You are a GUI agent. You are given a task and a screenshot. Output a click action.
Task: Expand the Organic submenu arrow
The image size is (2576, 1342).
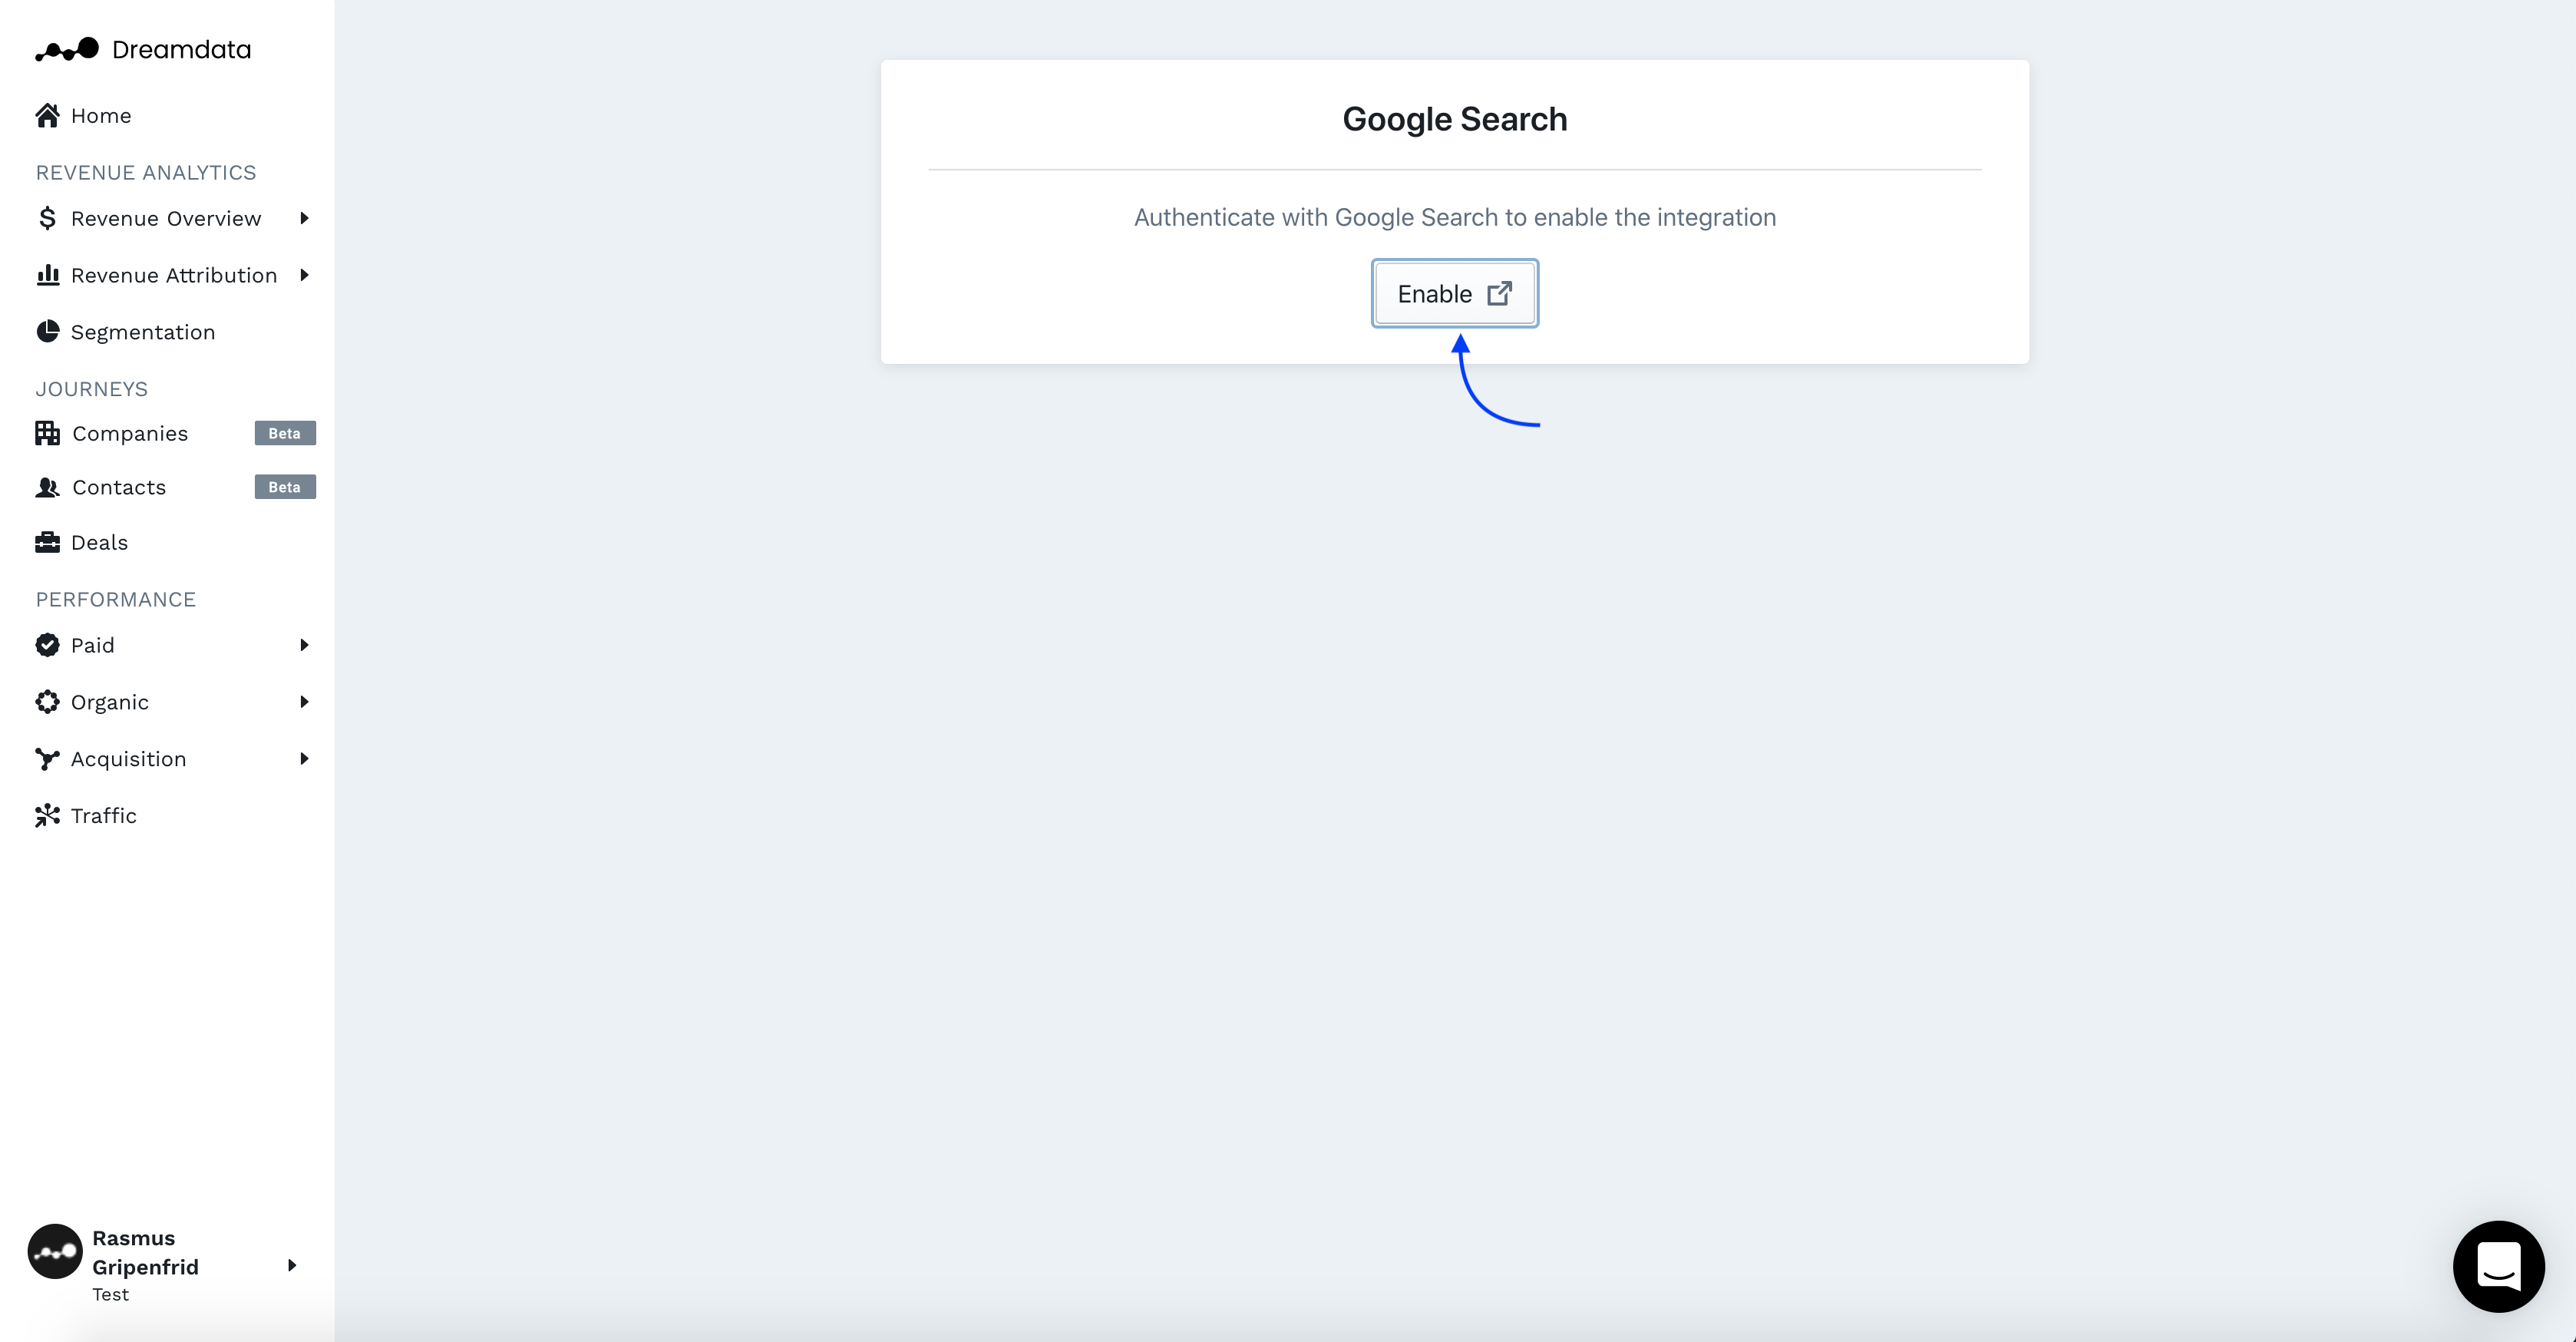tap(304, 702)
